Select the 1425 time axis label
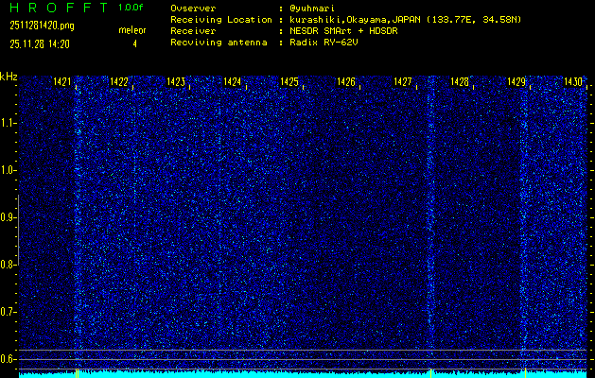595x378 pixels. point(289,81)
